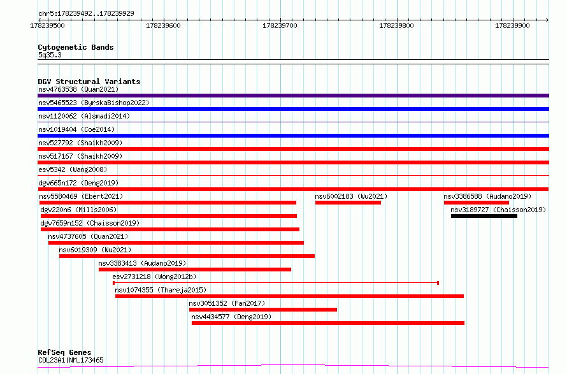
Task: Click the nsv5580469 (Ebert2021) label
Action: click(x=81, y=196)
